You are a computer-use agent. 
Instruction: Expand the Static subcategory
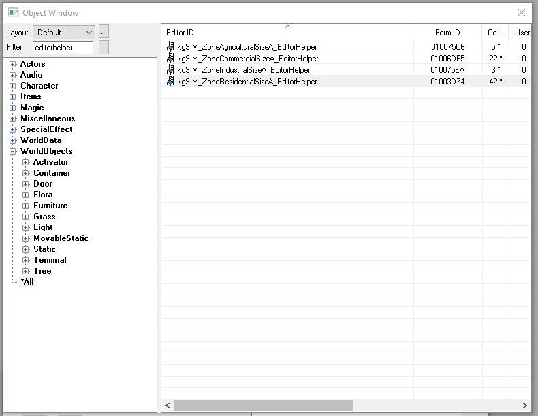click(x=25, y=249)
